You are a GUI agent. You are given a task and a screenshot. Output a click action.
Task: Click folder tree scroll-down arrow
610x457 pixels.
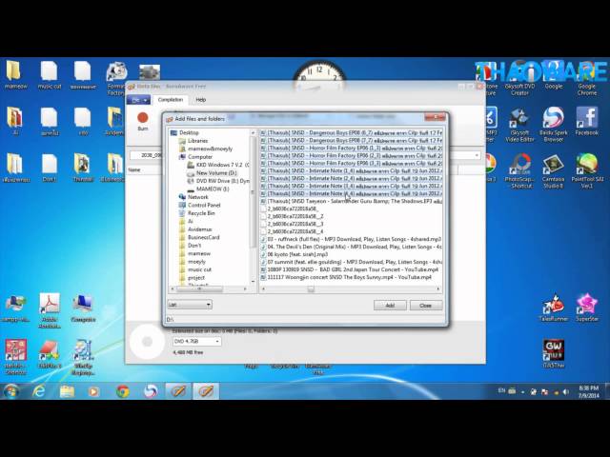pyautogui.click(x=254, y=281)
